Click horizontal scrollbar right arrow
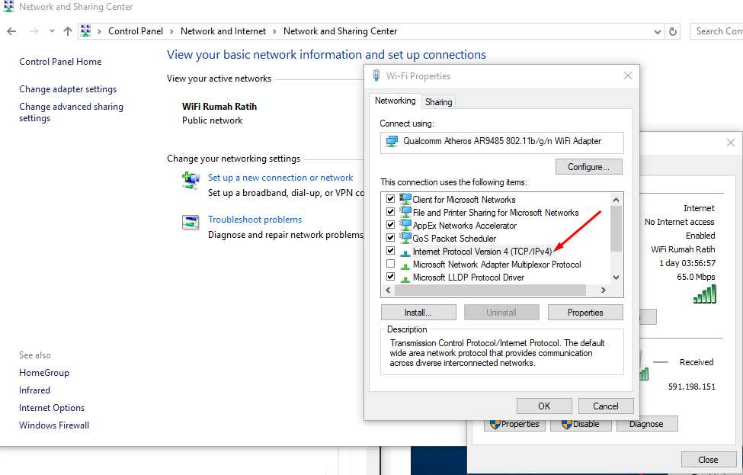The width and height of the screenshot is (743, 475). 604,290
